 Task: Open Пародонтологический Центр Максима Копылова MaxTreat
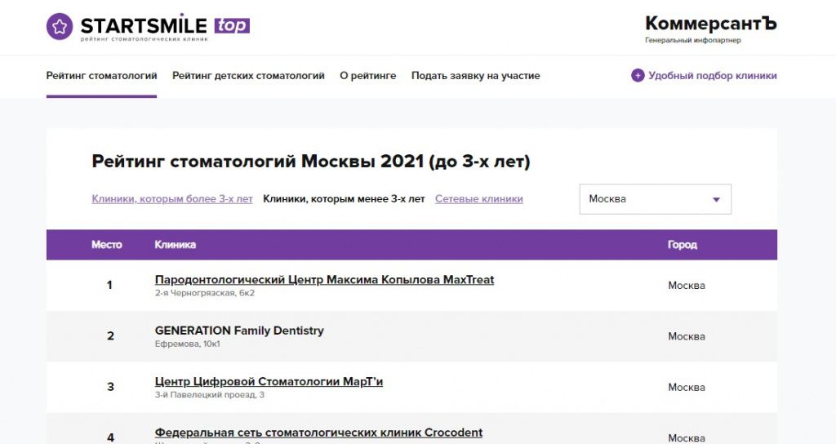[324, 280]
